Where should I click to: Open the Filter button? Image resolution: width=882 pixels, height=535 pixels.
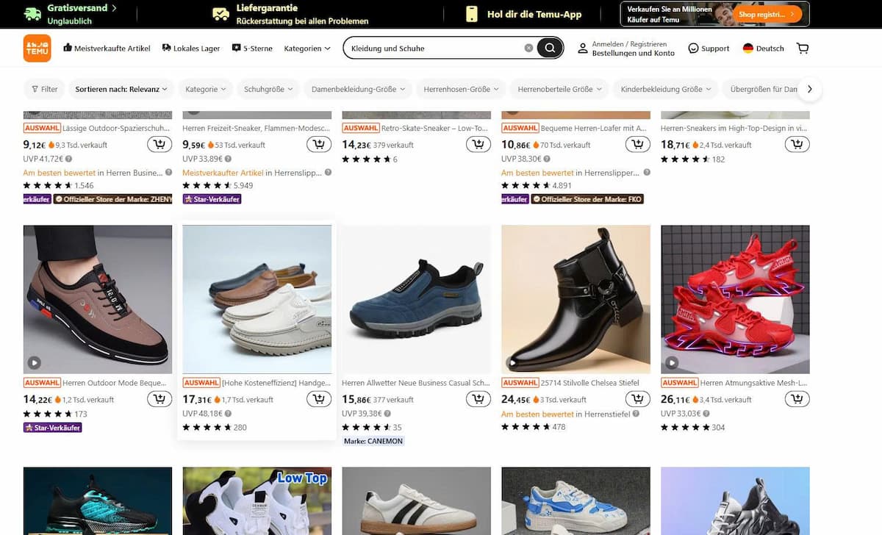[x=44, y=89]
